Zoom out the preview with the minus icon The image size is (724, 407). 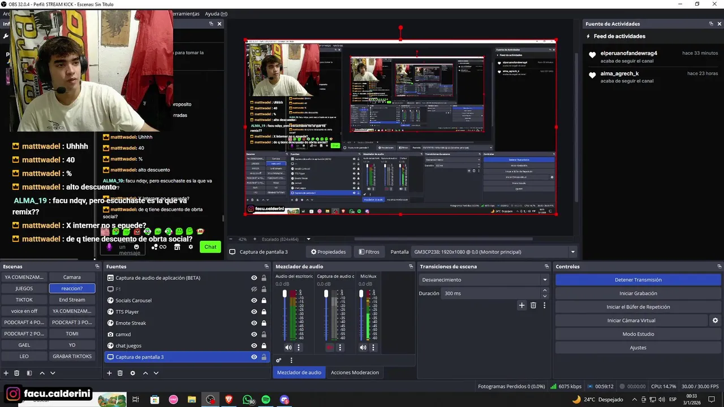click(x=230, y=239)
